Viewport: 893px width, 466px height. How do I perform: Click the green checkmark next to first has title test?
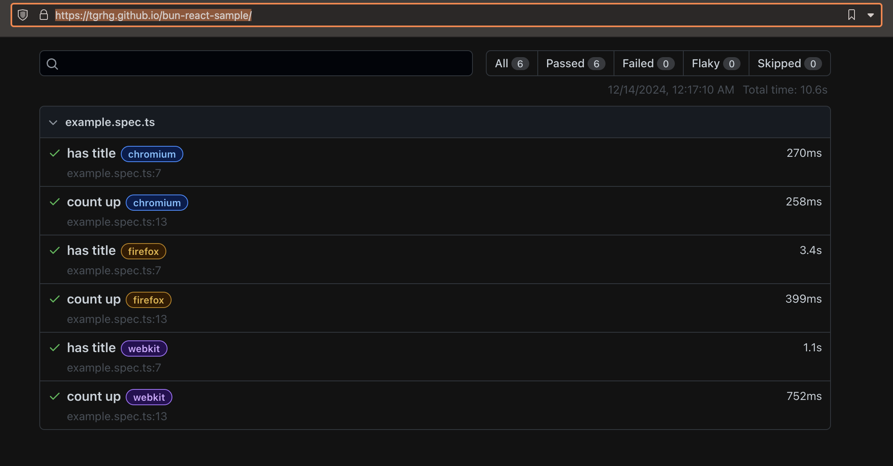(x=55, y=153)
